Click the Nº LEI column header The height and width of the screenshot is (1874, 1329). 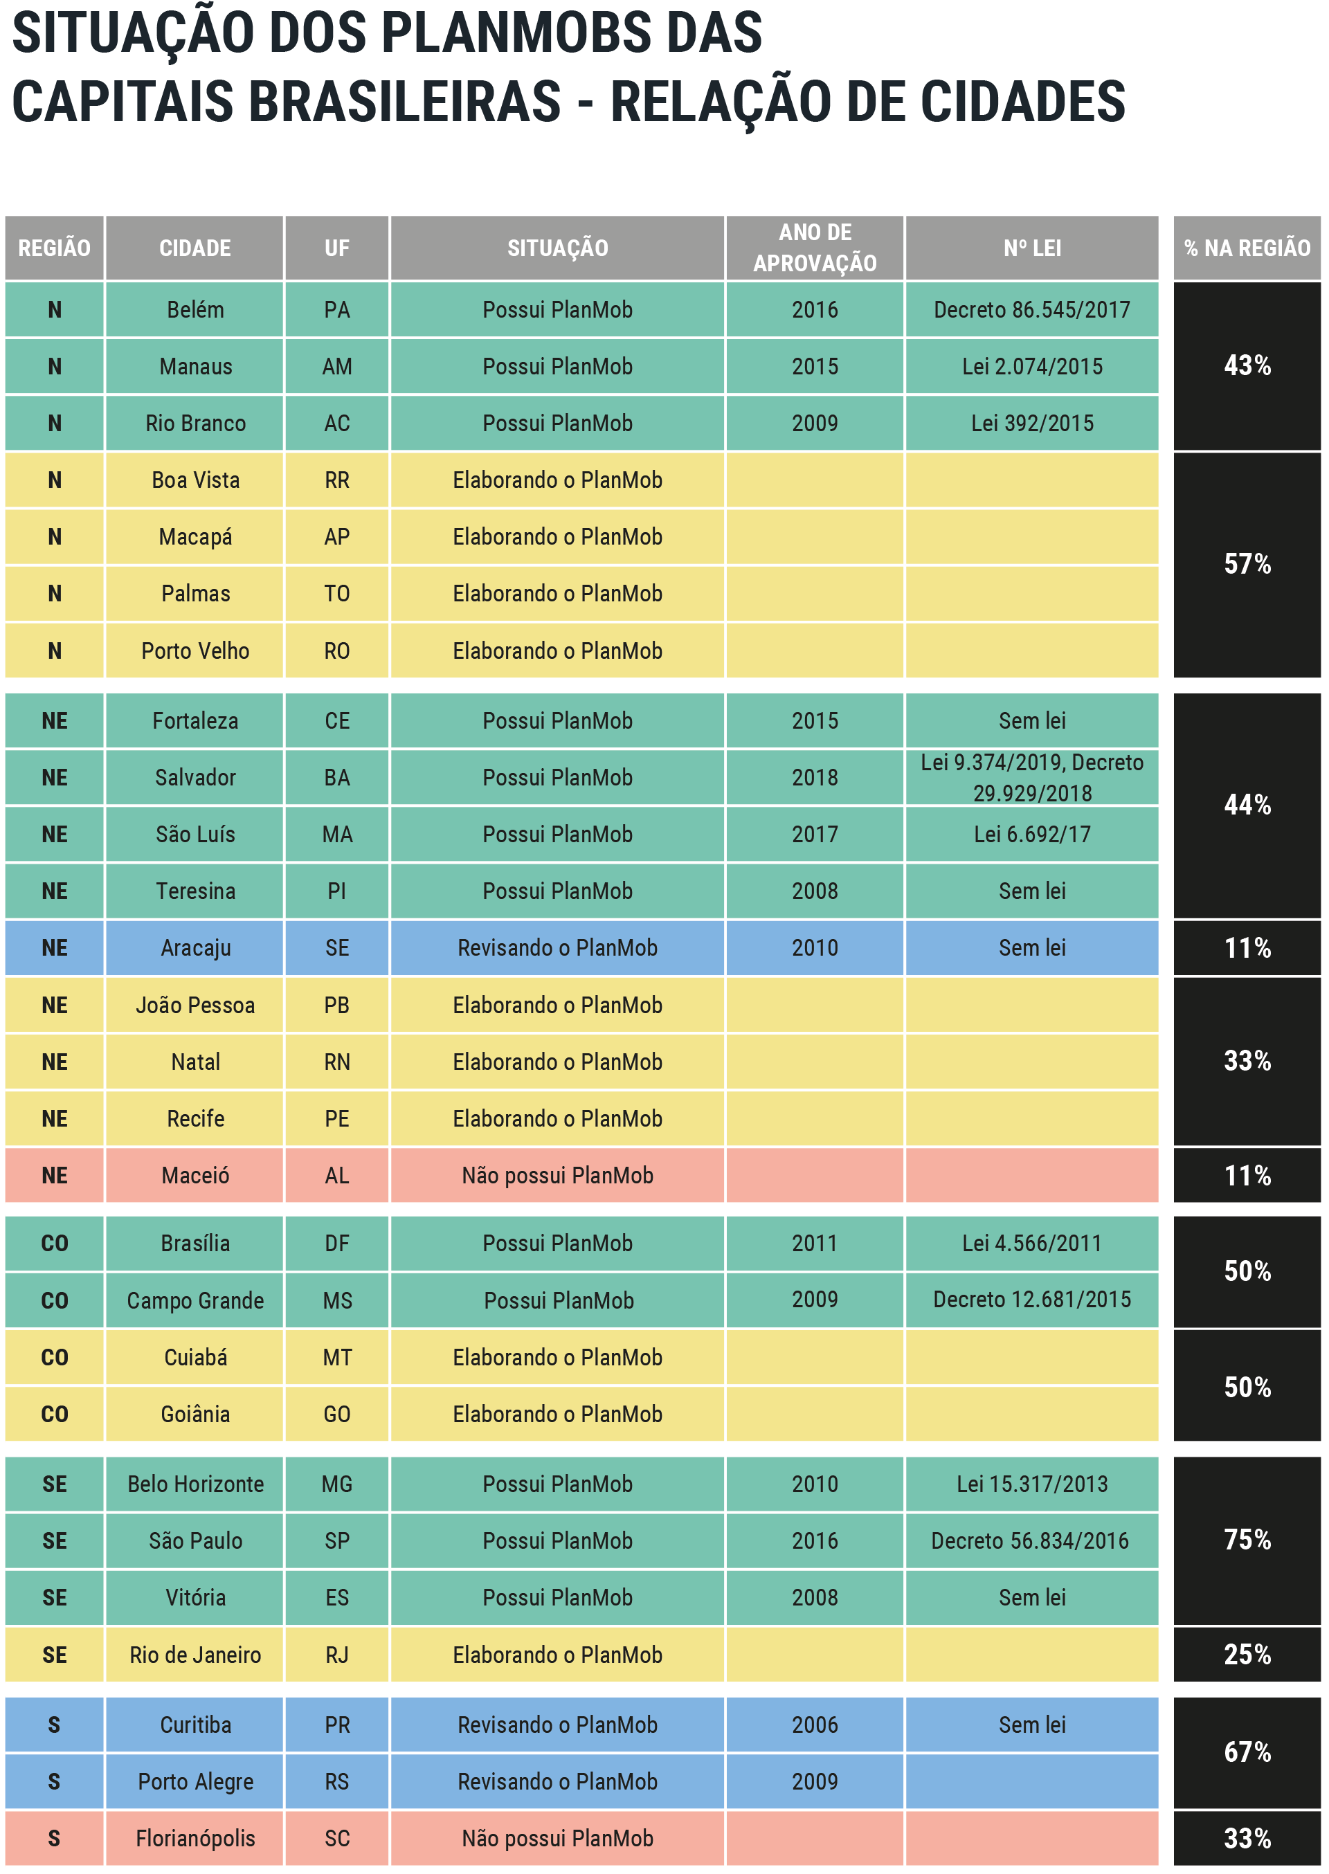pyautogui.click(x=1031, y=248)
